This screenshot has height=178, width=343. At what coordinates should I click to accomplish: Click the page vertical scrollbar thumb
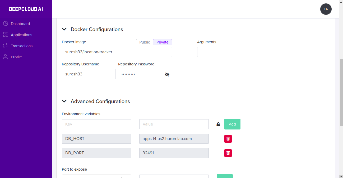click(341, 92)
